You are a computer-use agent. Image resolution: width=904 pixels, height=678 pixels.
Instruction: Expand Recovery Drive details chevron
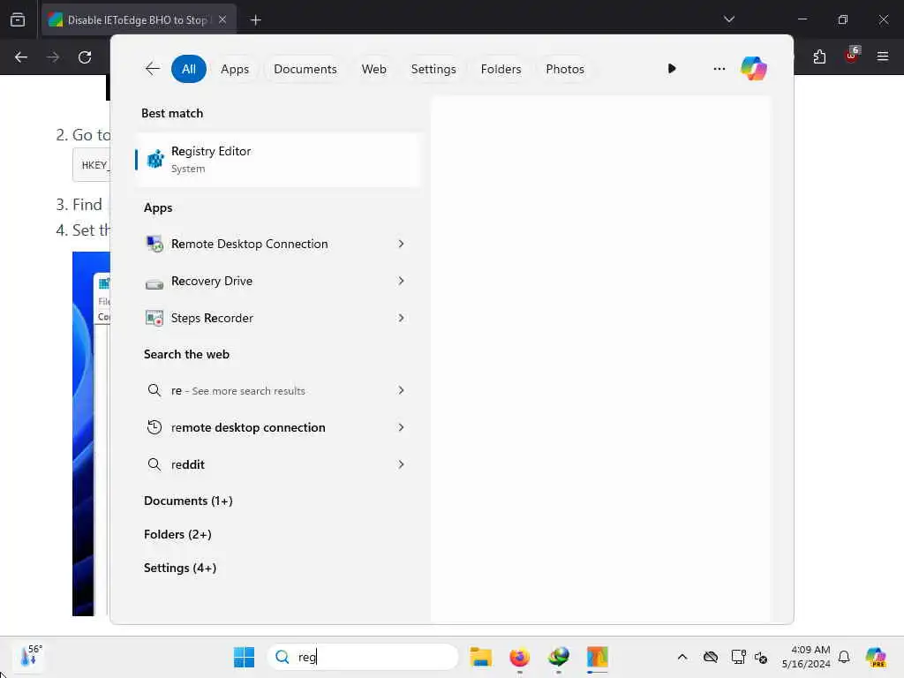coord(402,282)
